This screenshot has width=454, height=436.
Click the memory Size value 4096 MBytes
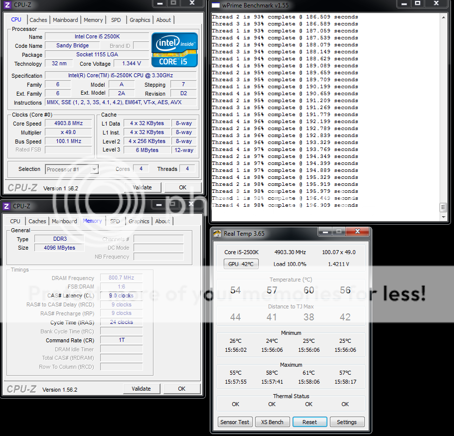[x=60, y=248]
